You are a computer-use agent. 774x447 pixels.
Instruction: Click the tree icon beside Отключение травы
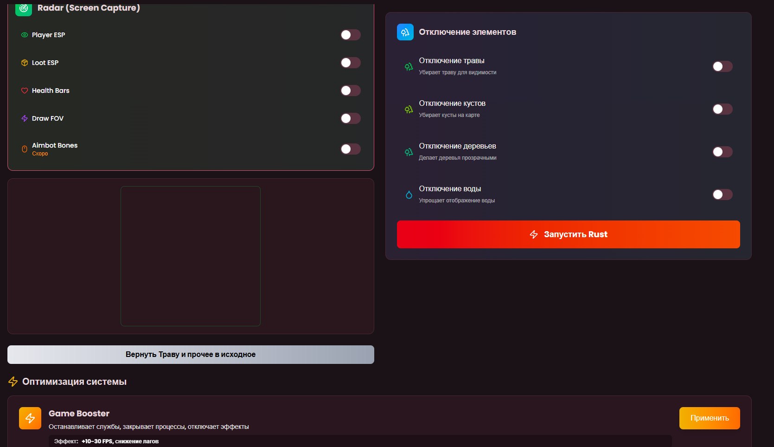click(409, 66)
